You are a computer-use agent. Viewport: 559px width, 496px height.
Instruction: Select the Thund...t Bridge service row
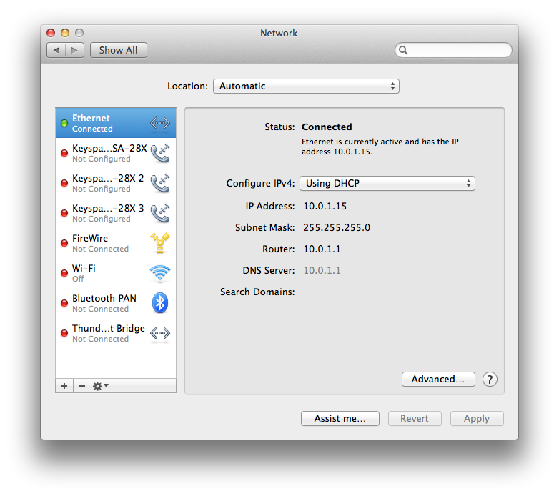[116, 333]
